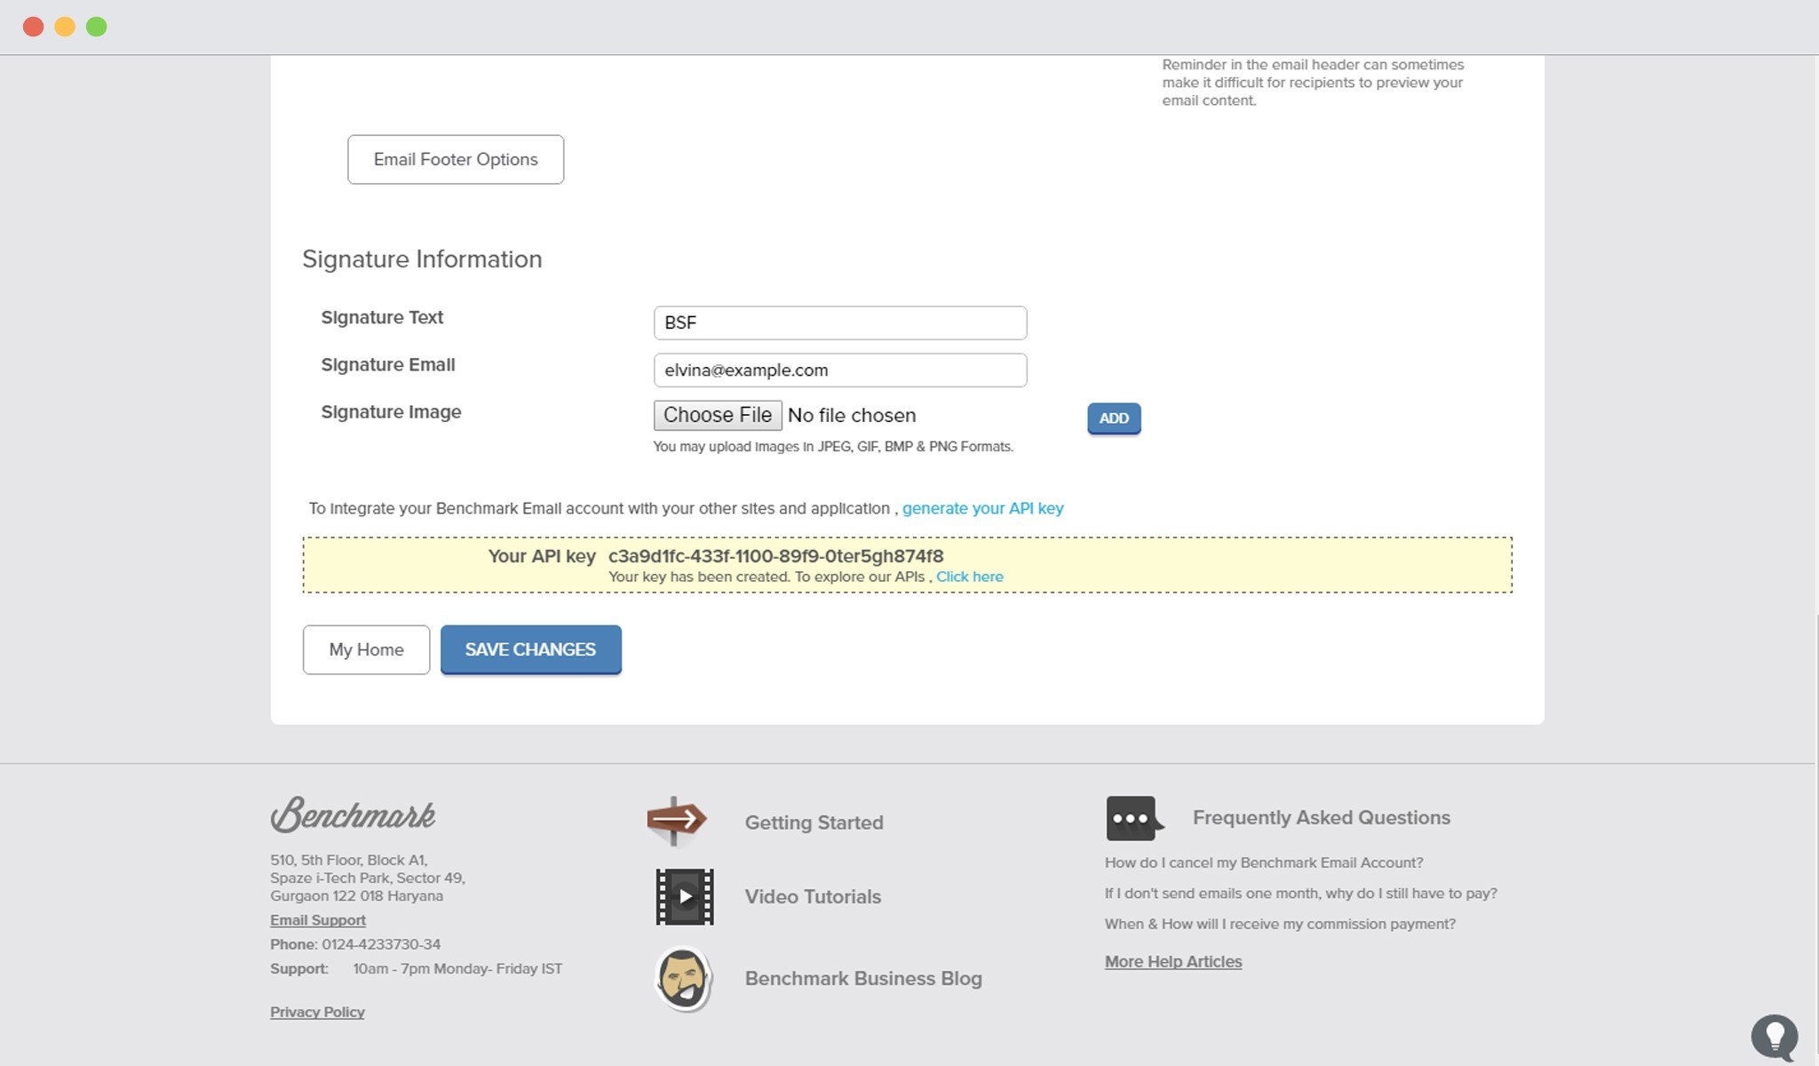Open the Benchmark Business Blog link
The image size is (1819, 1066).
click(x=863, y=979)
